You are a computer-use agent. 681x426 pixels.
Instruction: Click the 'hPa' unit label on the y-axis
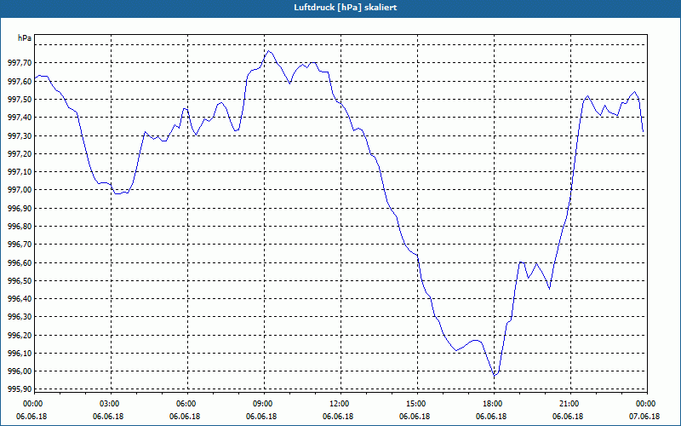(25, 38)
